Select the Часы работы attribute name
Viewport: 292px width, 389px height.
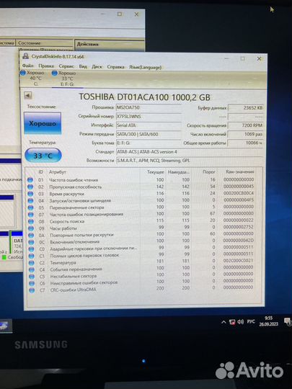coord(63,228)
